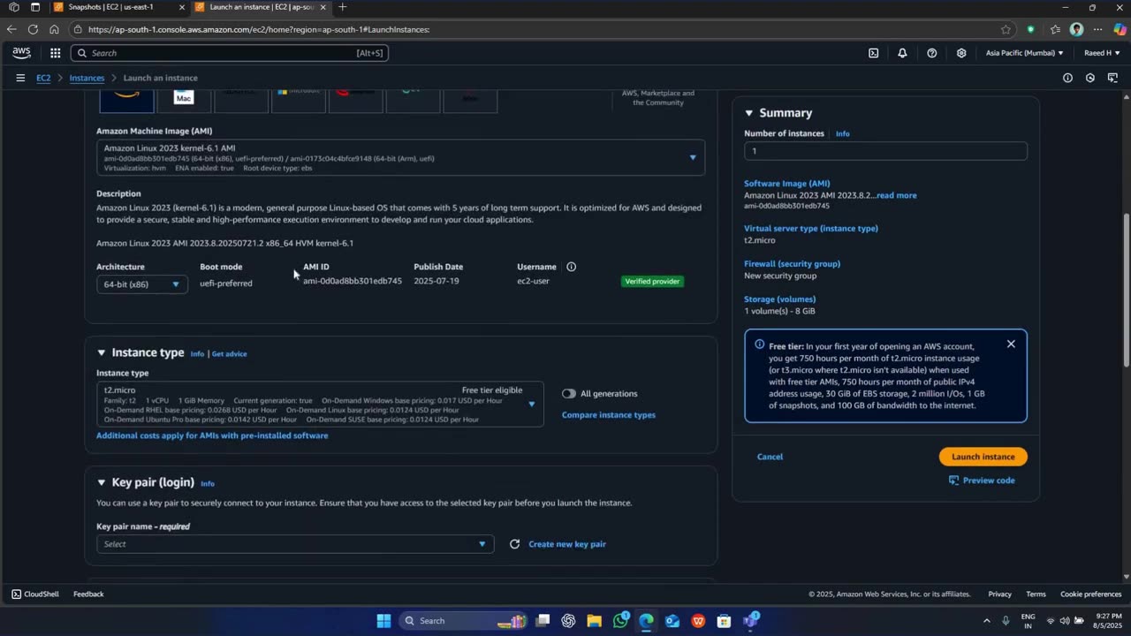Screen dimensions: 1131x636
Task: Refresh the key pair list
Action: coord(514,544)
